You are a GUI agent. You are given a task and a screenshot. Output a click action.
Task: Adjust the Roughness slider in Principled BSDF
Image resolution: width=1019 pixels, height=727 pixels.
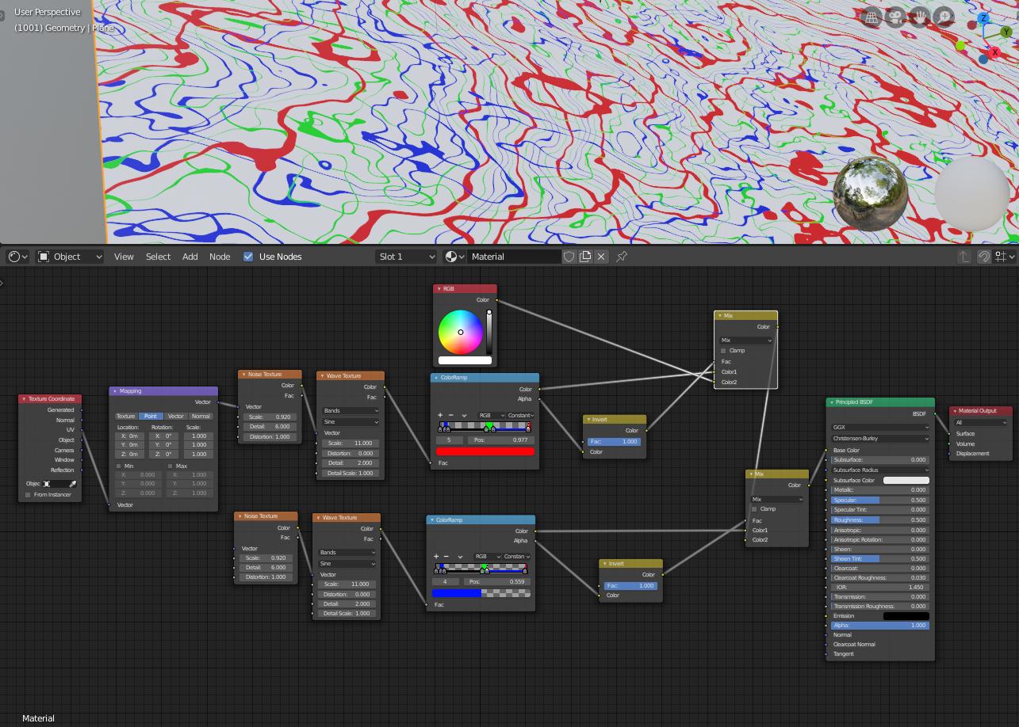coord(880,520)
